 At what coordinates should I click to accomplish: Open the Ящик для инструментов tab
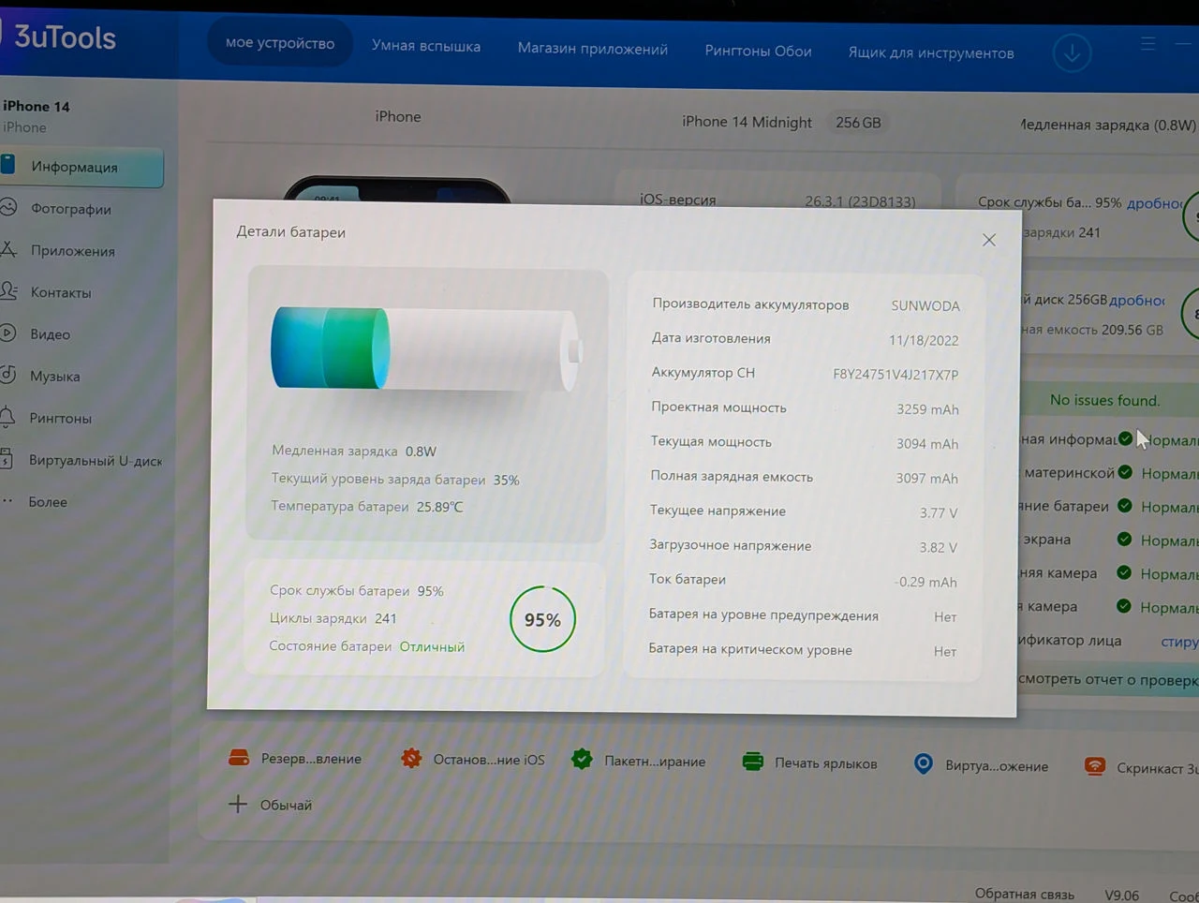pyautogui.click(x=931, y=53)
